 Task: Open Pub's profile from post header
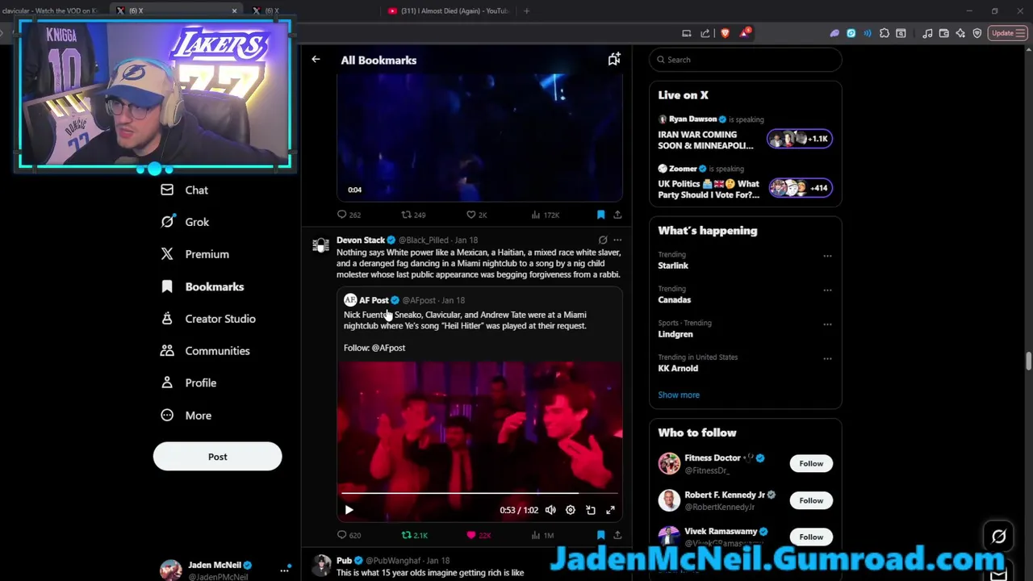[x=344, y=560]
